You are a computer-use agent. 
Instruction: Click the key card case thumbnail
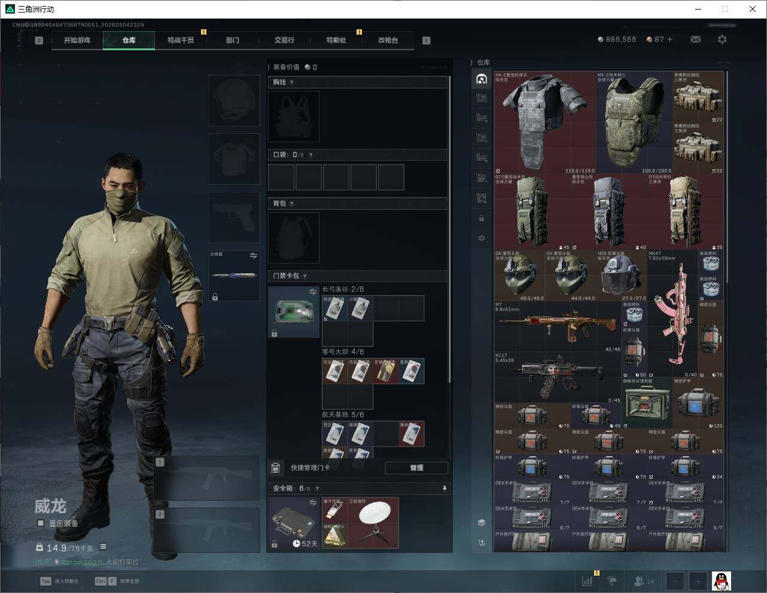[294, 311]
